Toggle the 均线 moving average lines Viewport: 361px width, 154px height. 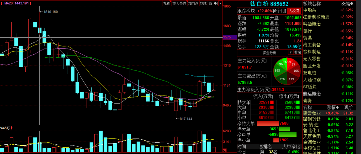coord(203,3)
